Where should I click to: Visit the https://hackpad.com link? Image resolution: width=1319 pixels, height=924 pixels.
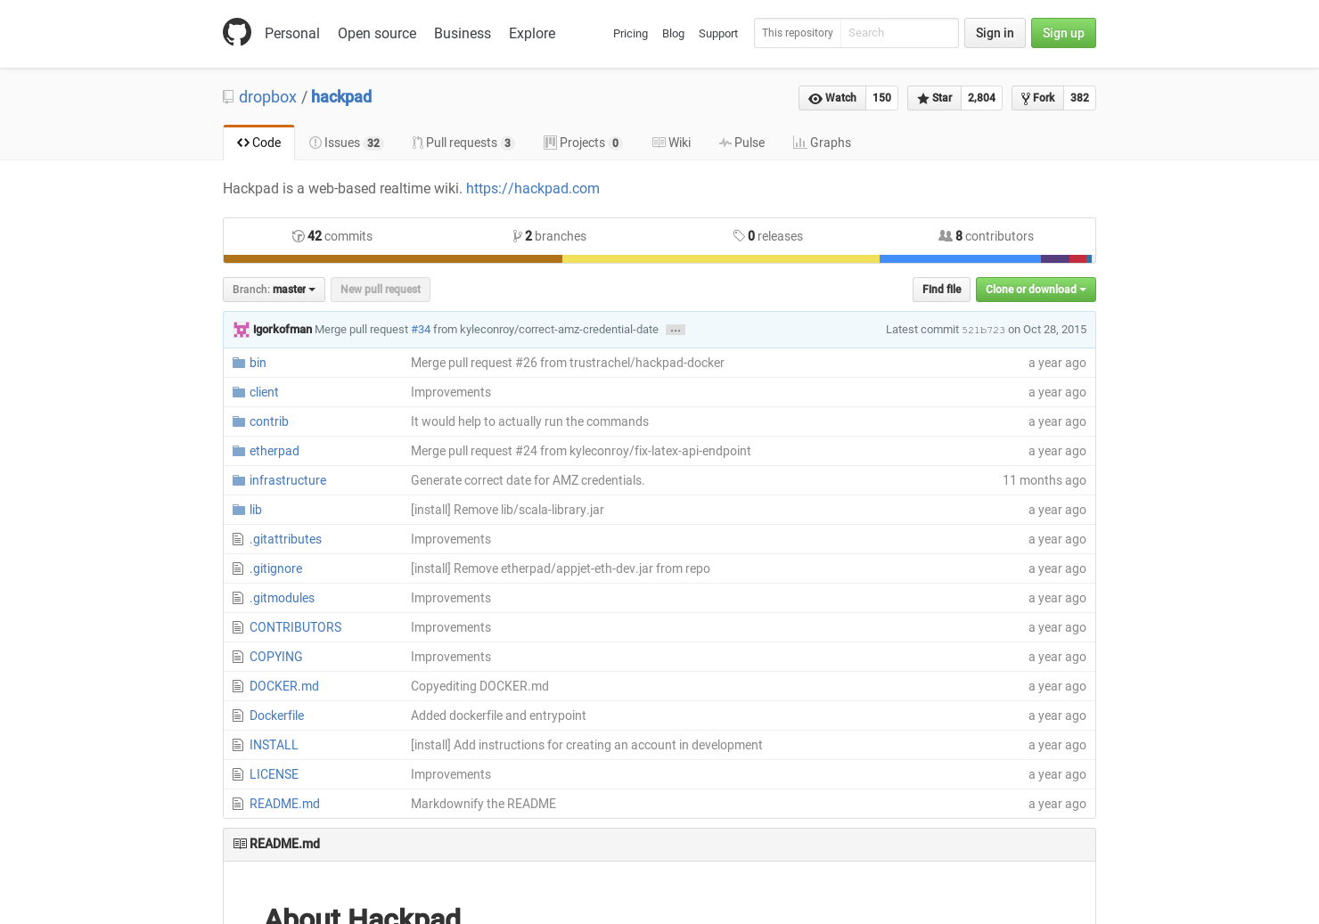533,188
